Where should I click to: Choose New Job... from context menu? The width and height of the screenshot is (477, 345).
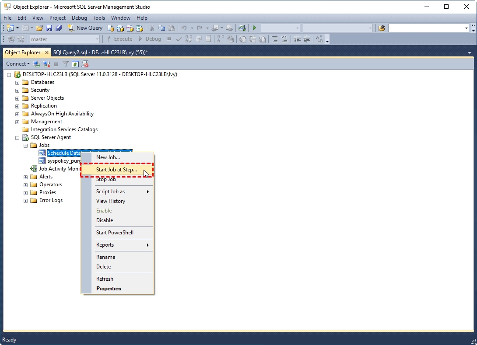point(117,157)
